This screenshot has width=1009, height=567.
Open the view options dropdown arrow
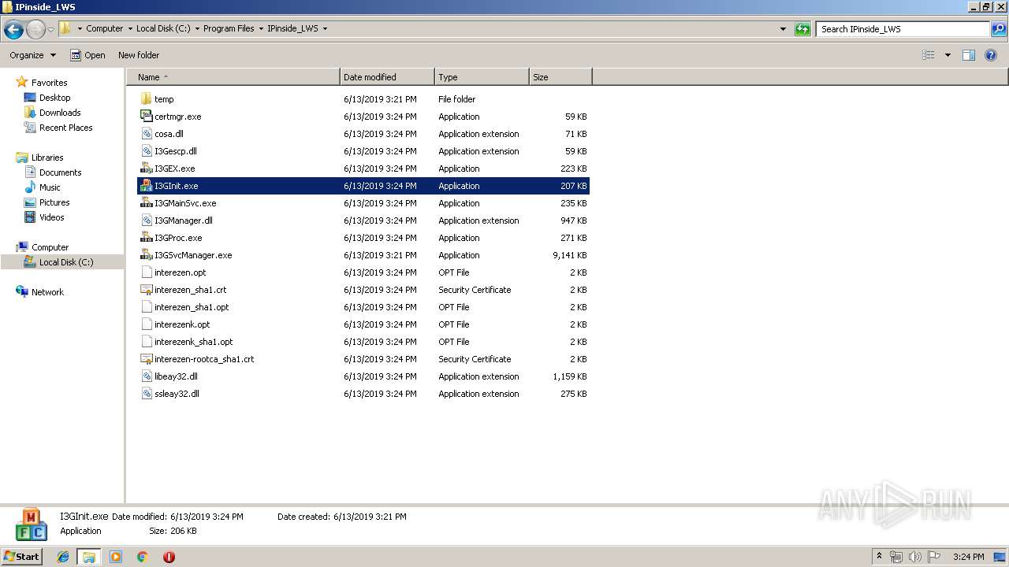tap(948, 55)
